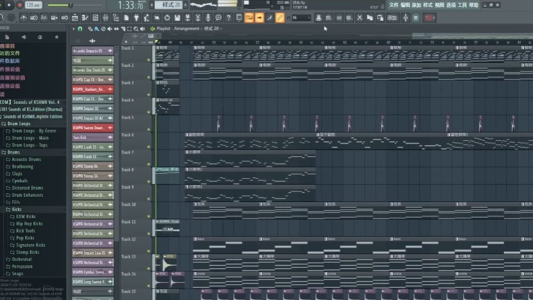Collapse the Drum Loops folder

3,123
